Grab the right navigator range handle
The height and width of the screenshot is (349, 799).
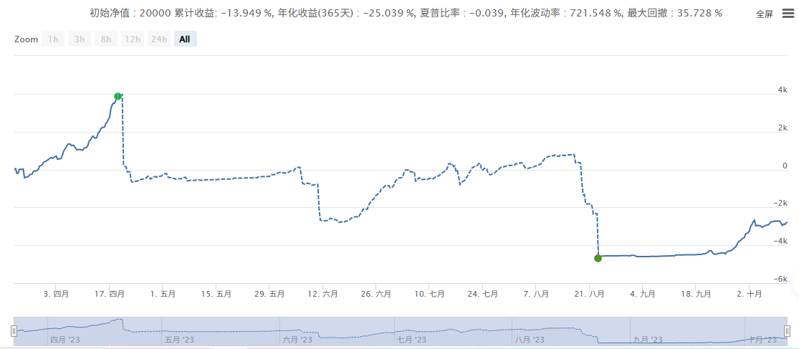(788, 332)
